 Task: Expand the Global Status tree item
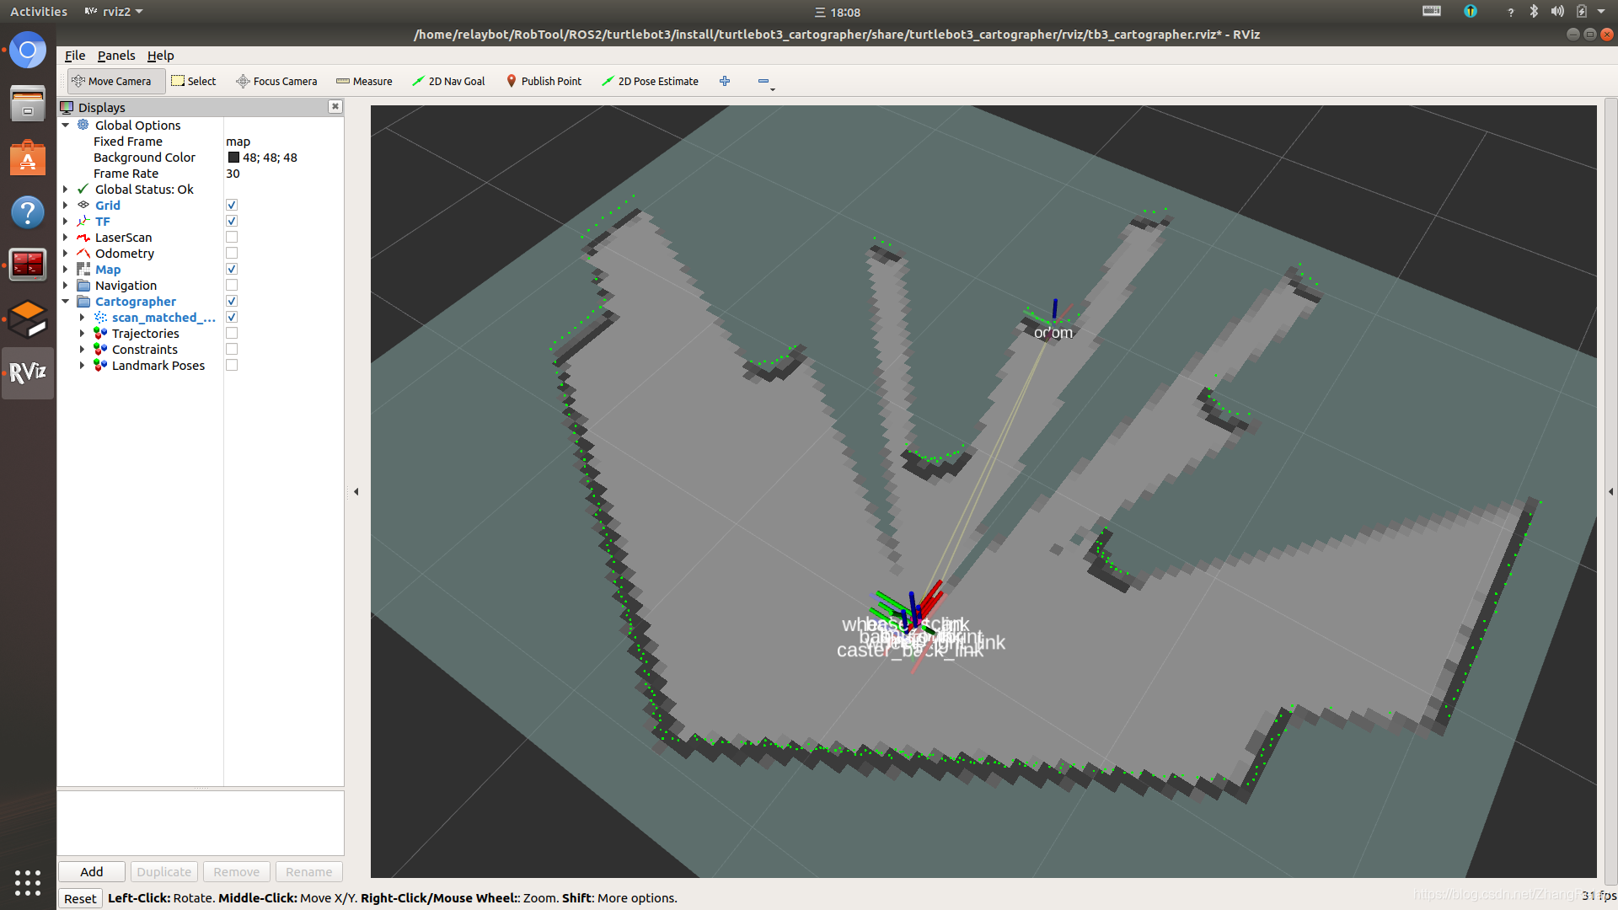pyautogui.click(x=66, y=190)
